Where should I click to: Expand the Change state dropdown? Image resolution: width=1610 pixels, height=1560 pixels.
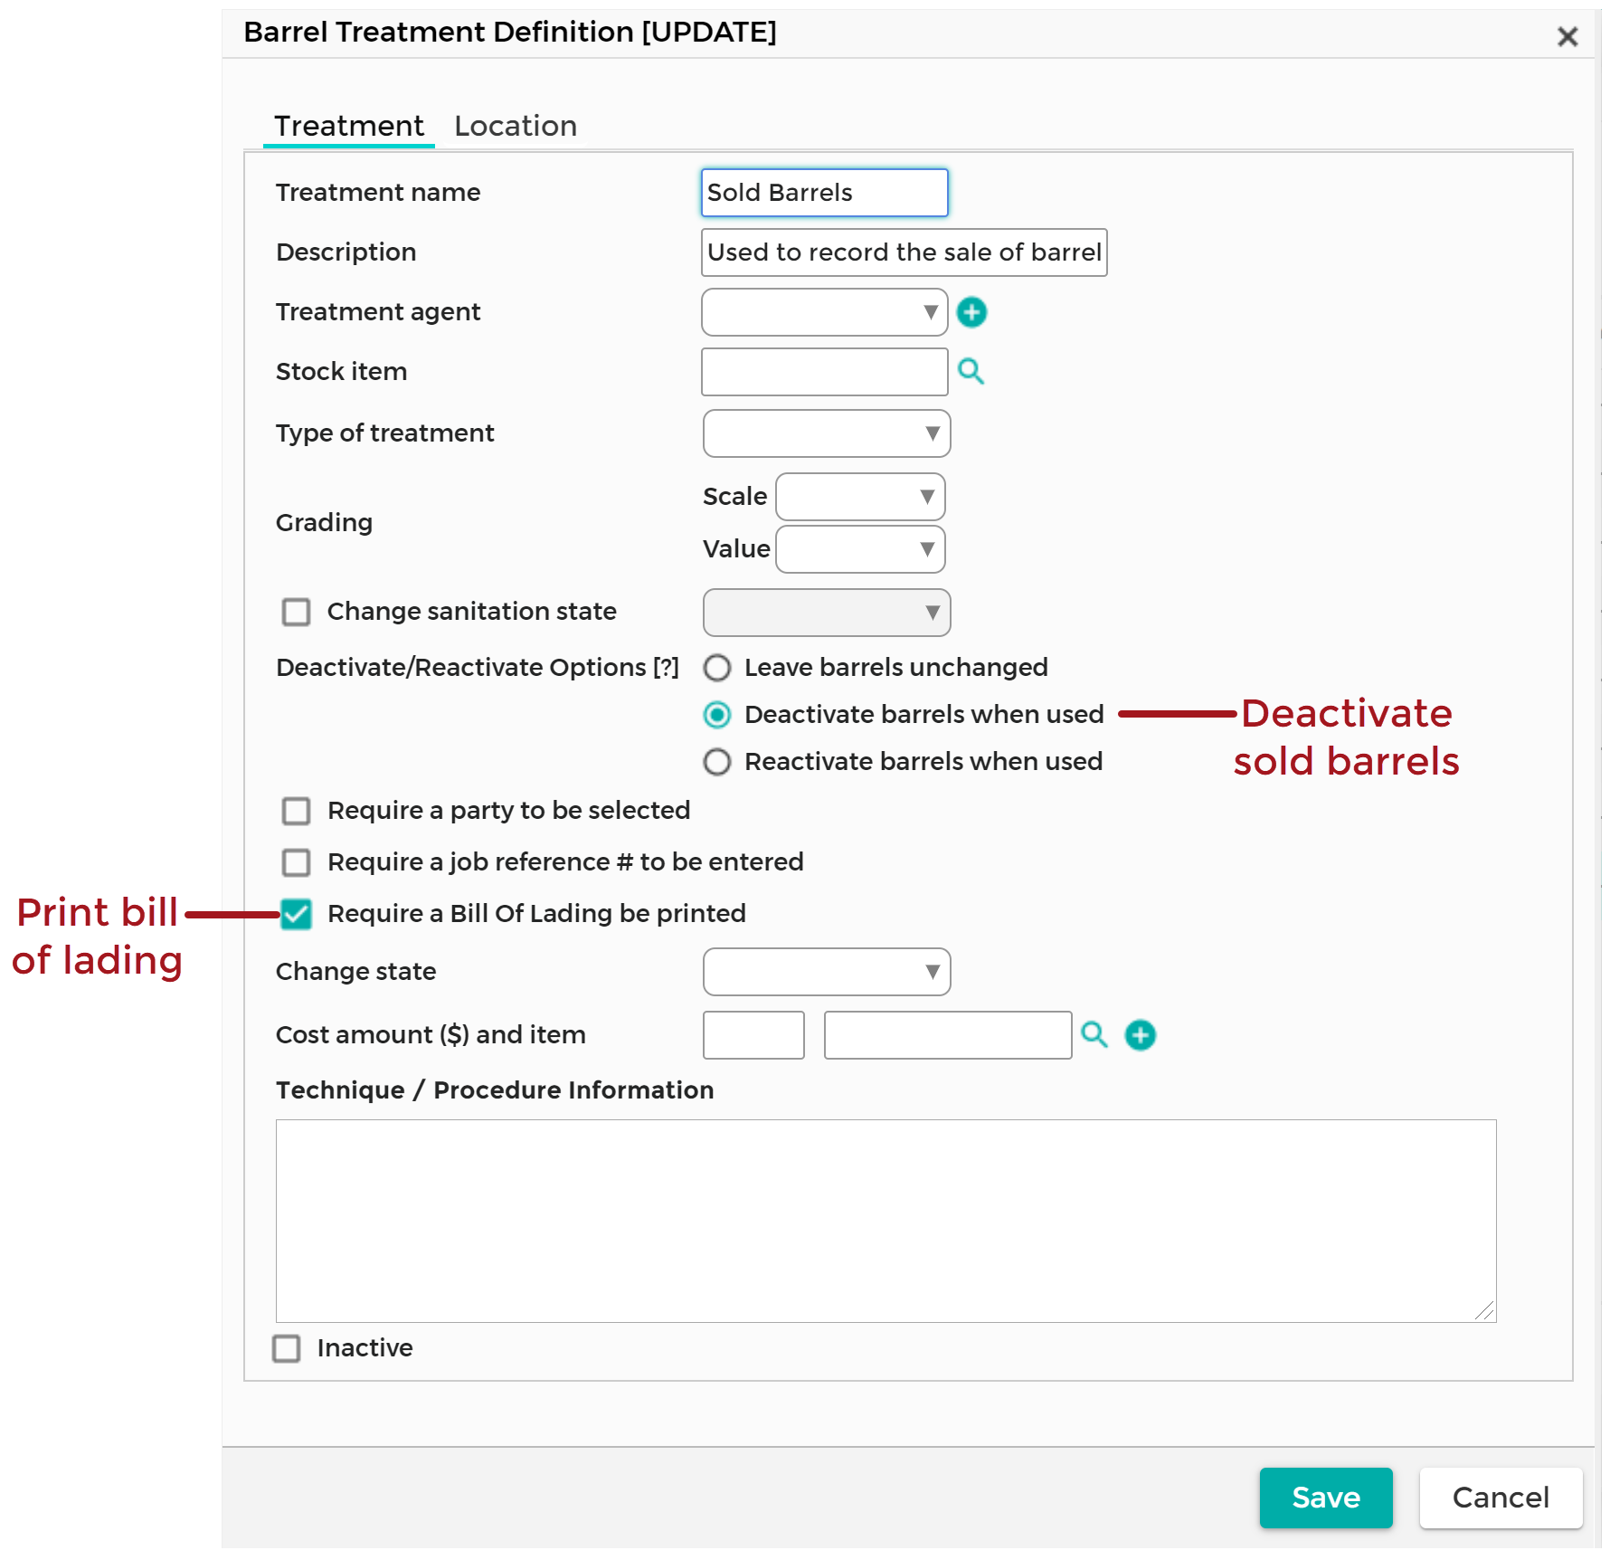click(826, 972)
